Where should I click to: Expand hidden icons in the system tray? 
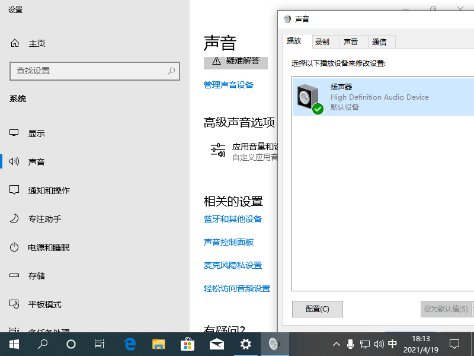tap(336, 344)
